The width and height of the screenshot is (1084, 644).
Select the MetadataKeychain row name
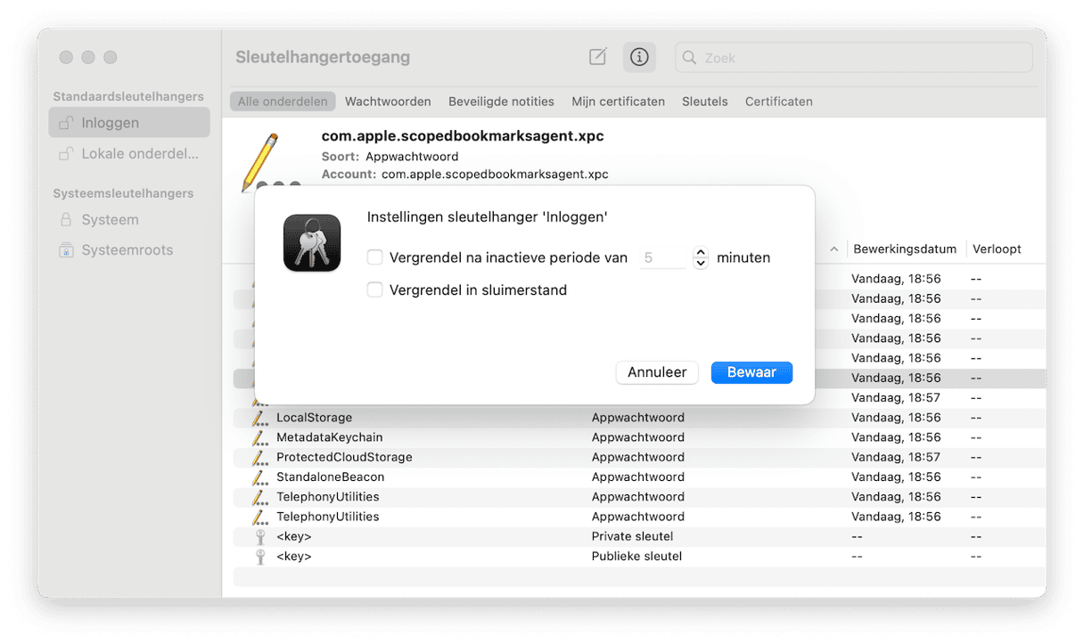pos(329,437)
